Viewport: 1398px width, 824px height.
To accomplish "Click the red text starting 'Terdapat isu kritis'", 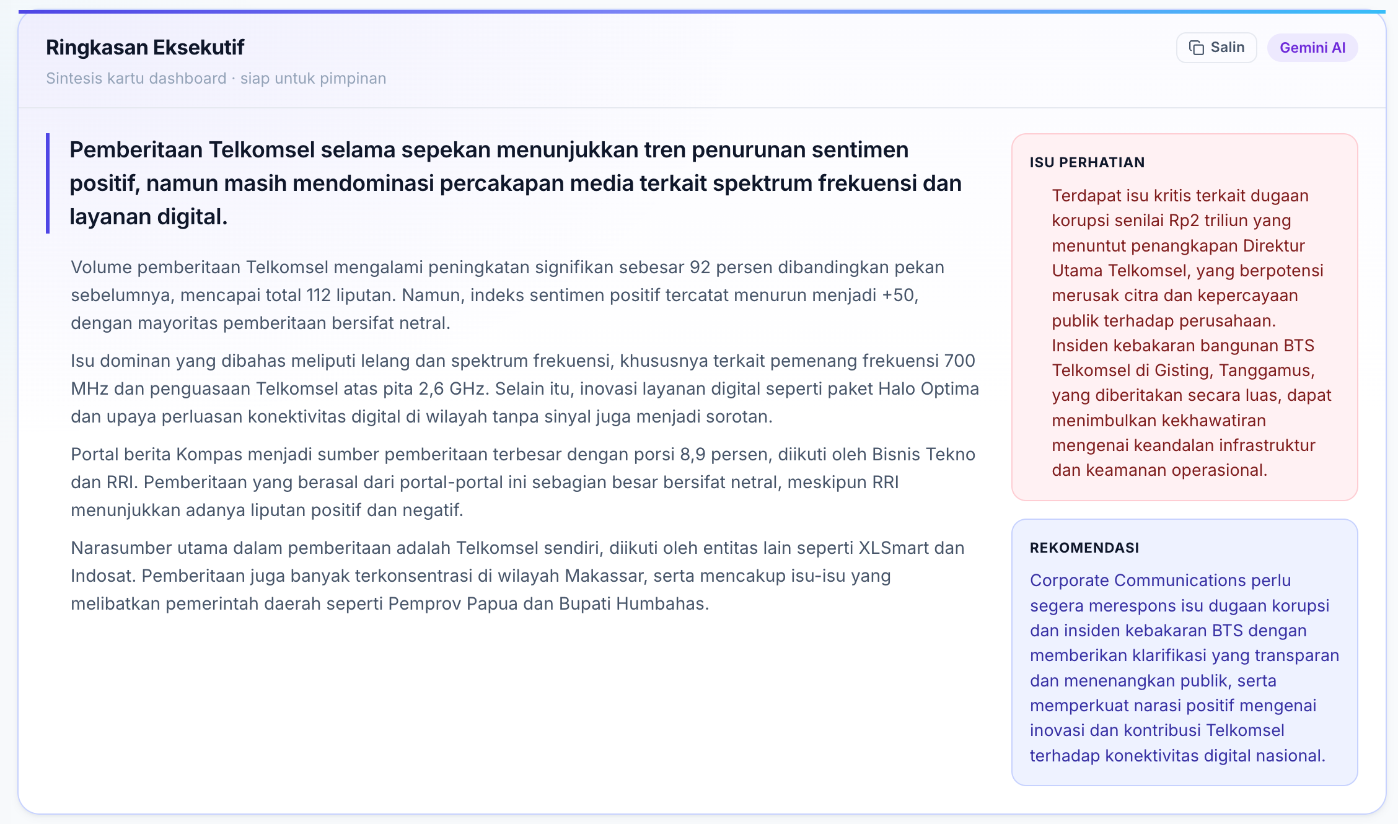I will (1192, 333).
